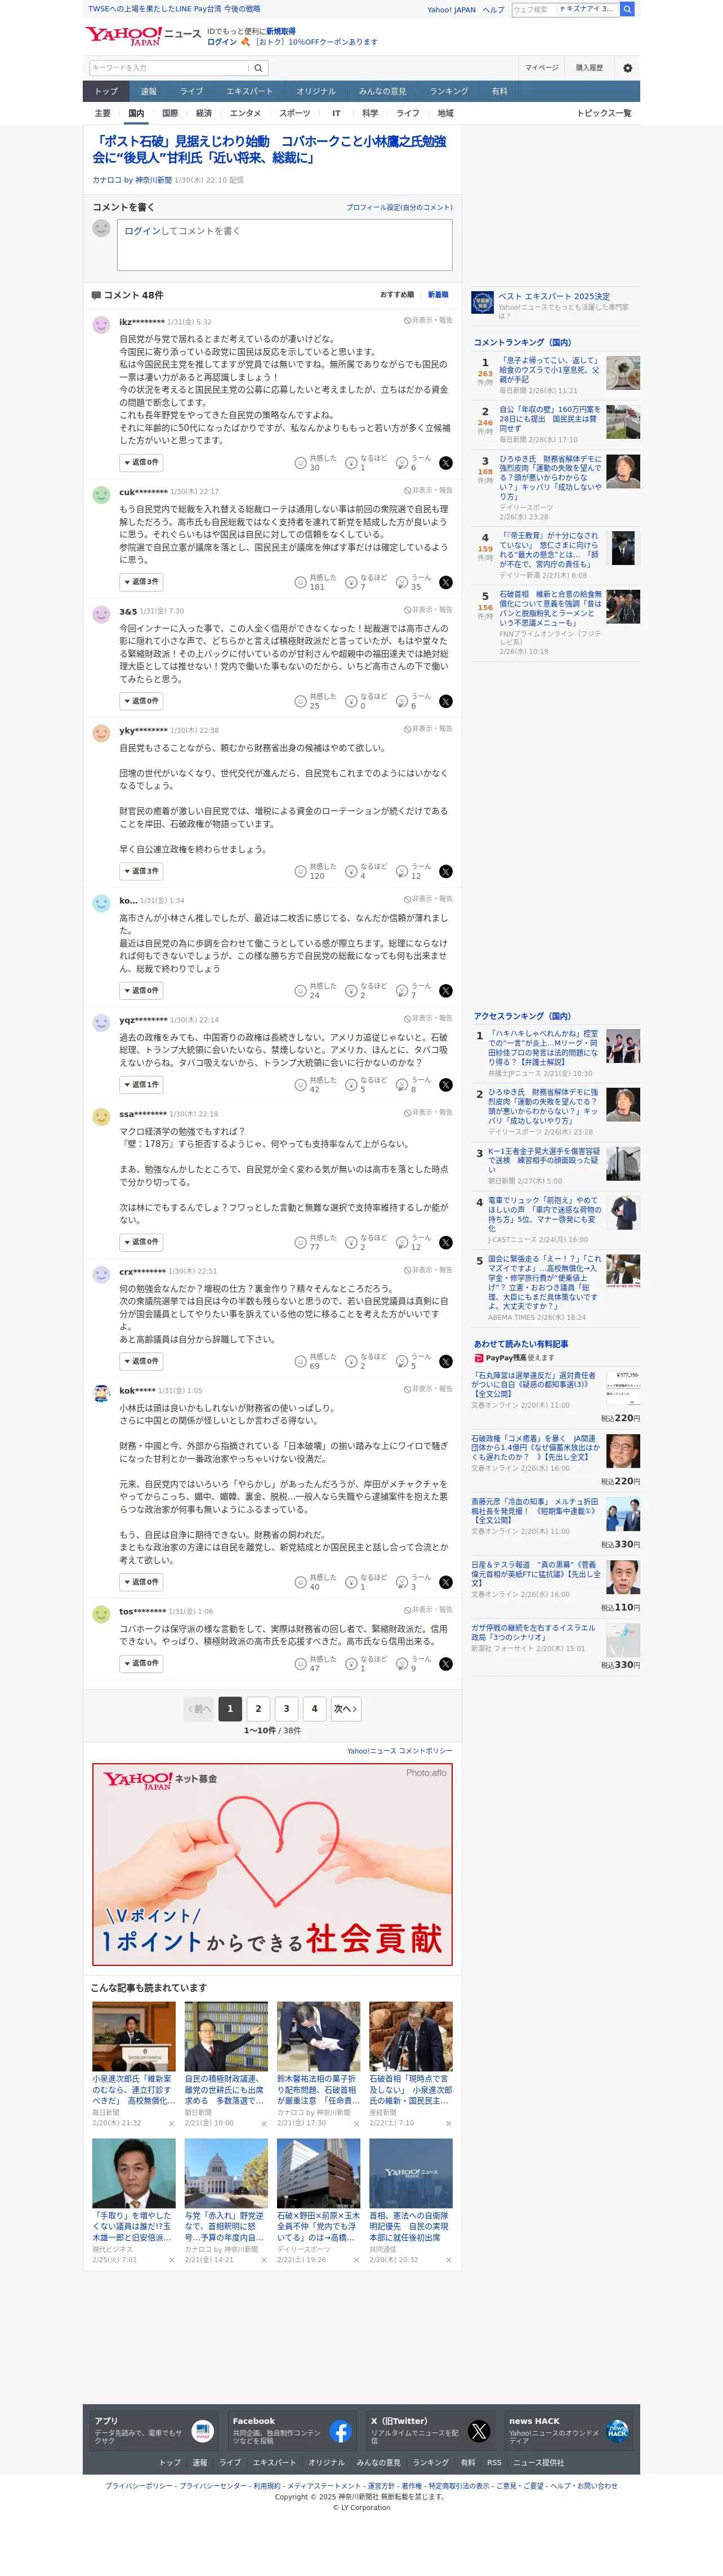Click 共感した icon on yky's comment

[300, 871]
